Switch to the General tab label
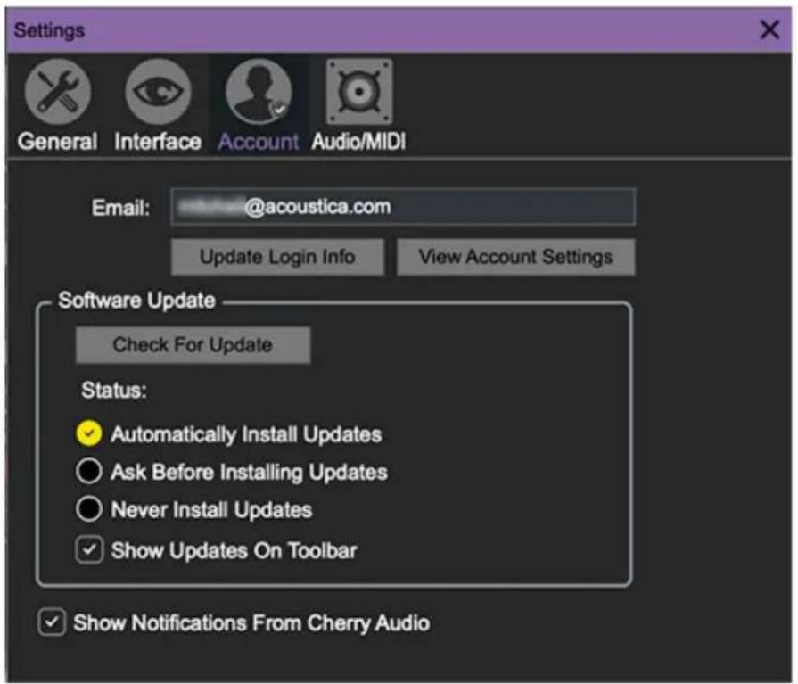This screenshot has height=684, width=798. (57, 142)
